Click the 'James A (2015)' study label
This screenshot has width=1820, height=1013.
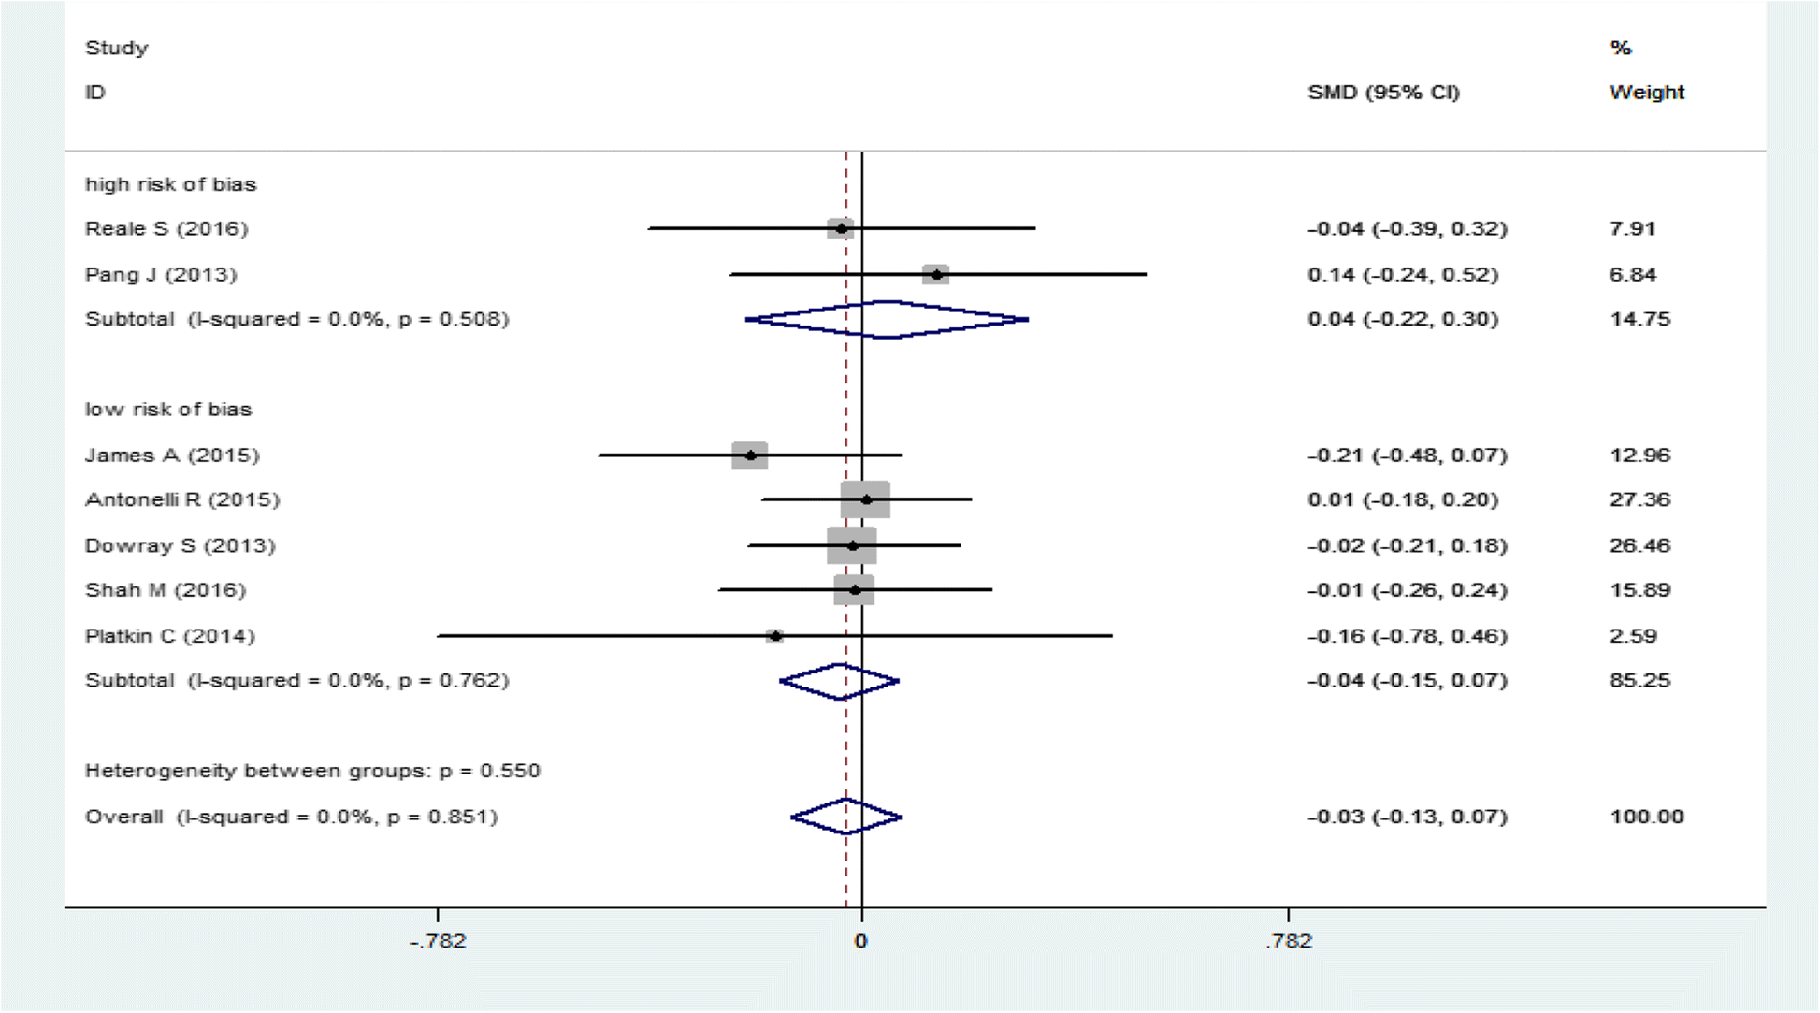click(172, 455)
